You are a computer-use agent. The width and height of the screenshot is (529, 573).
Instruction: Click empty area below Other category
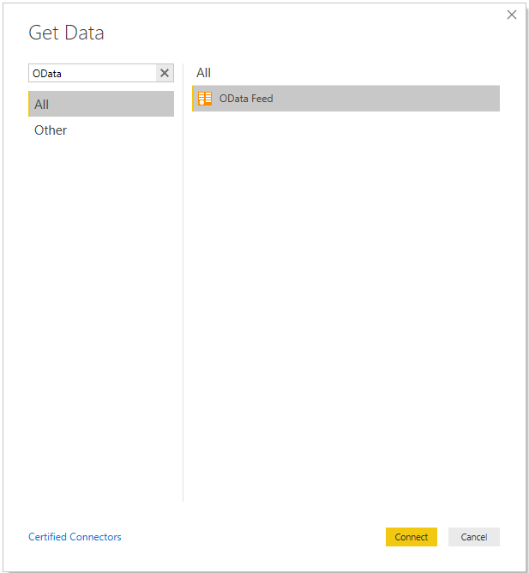coord(101,300)
